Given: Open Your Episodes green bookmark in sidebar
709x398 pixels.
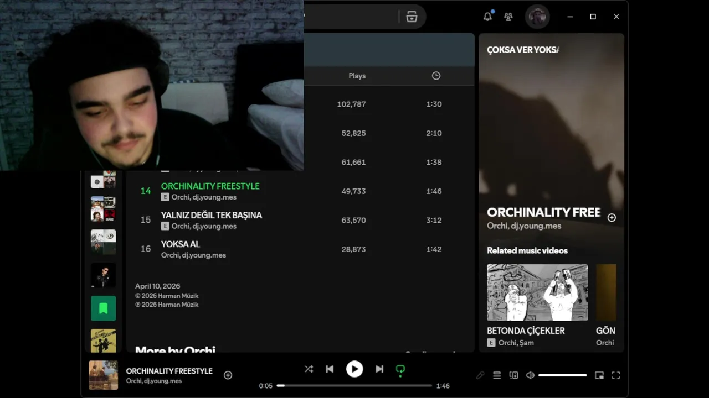Looking at the screenshot, I should [x=104, y=308].
